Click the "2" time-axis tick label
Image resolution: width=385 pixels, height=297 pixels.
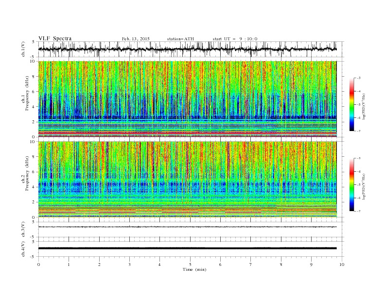[x=99, y=264]
